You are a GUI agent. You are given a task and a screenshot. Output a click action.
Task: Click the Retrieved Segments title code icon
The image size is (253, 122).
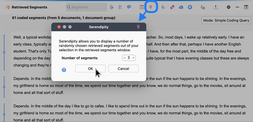coord(8,7)
